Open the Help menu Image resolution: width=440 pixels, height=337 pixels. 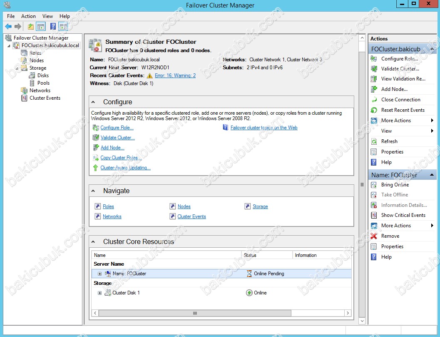pyautogui.click(x=65, y=16)
